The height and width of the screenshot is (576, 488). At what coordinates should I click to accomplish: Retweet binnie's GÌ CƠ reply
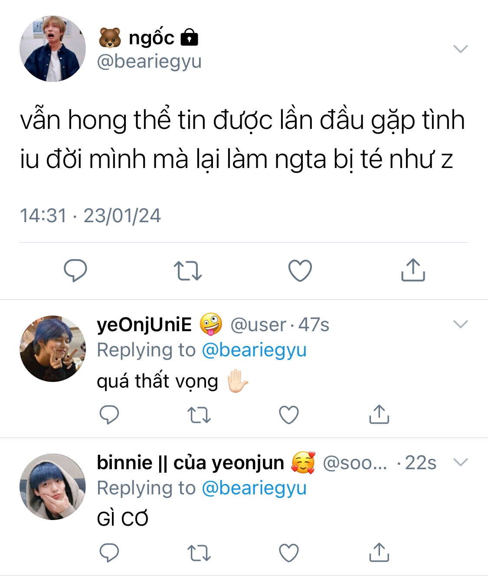199,553
